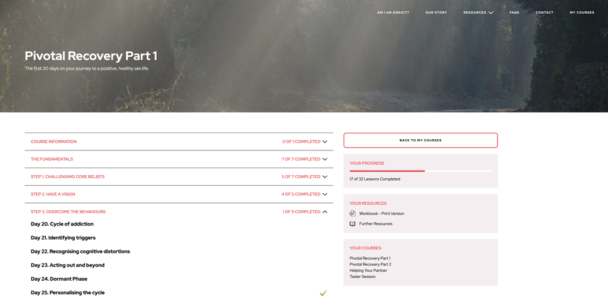The width and height of the screenshot is (608, 296).
Task: Click the Your Progress lessons progress bar
Action: (420, 171)
